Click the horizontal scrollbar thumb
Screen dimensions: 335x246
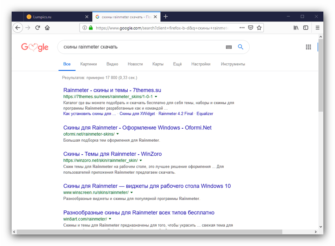click(150, 232)
